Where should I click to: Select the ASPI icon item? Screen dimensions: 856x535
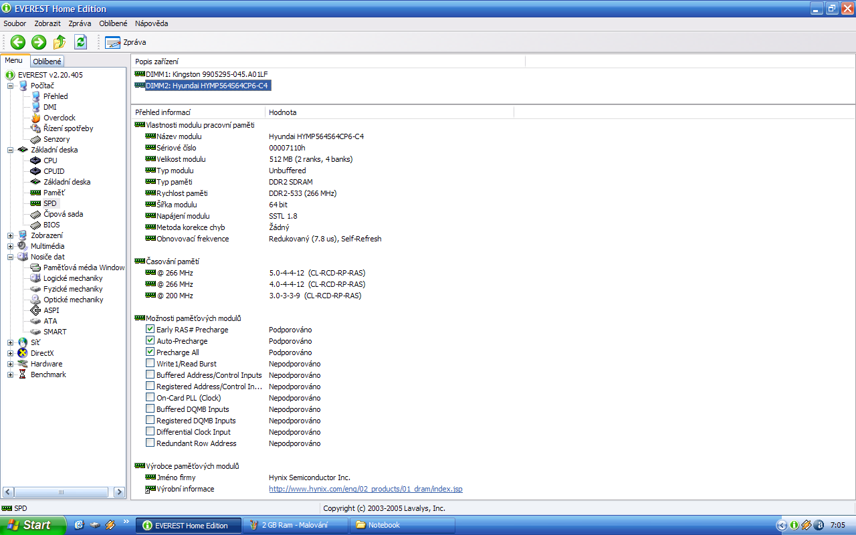[x=36, y=310]
